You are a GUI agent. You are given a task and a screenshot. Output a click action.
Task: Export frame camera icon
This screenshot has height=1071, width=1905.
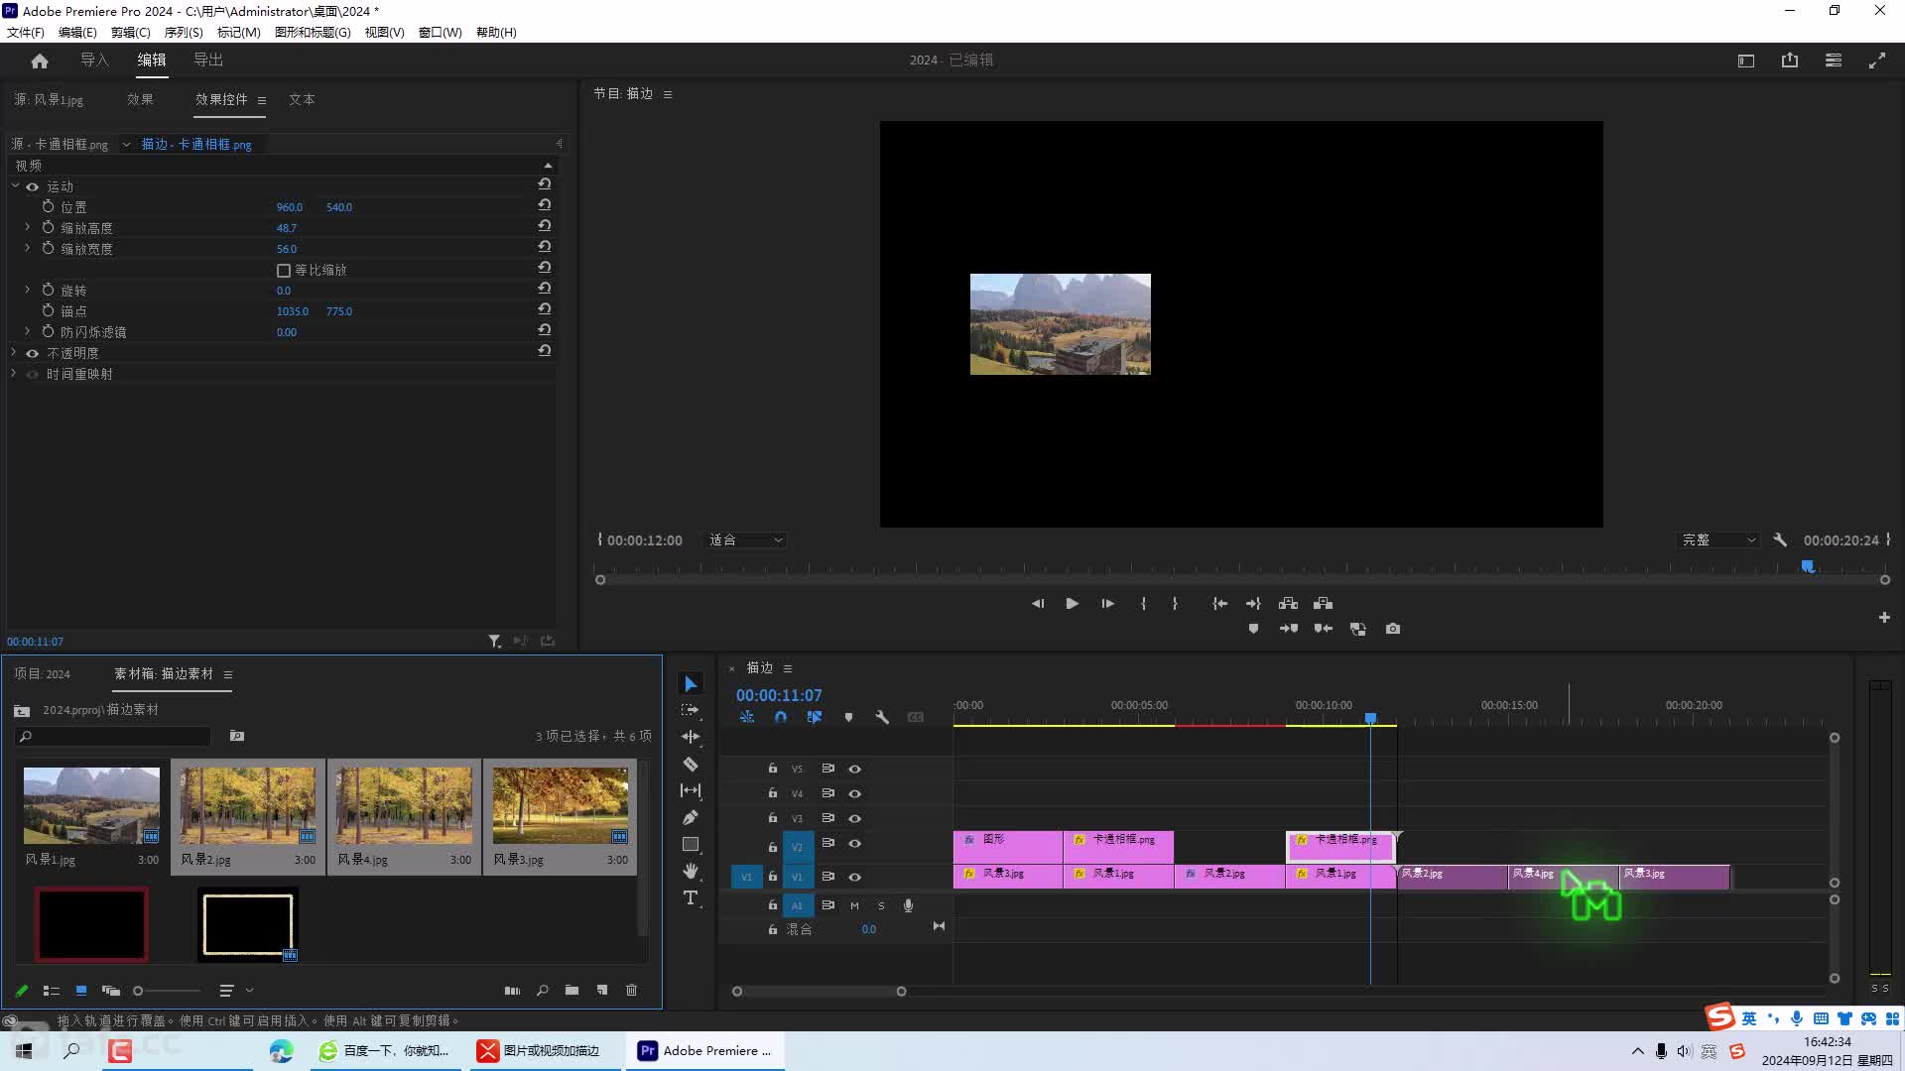point(1393,629)
